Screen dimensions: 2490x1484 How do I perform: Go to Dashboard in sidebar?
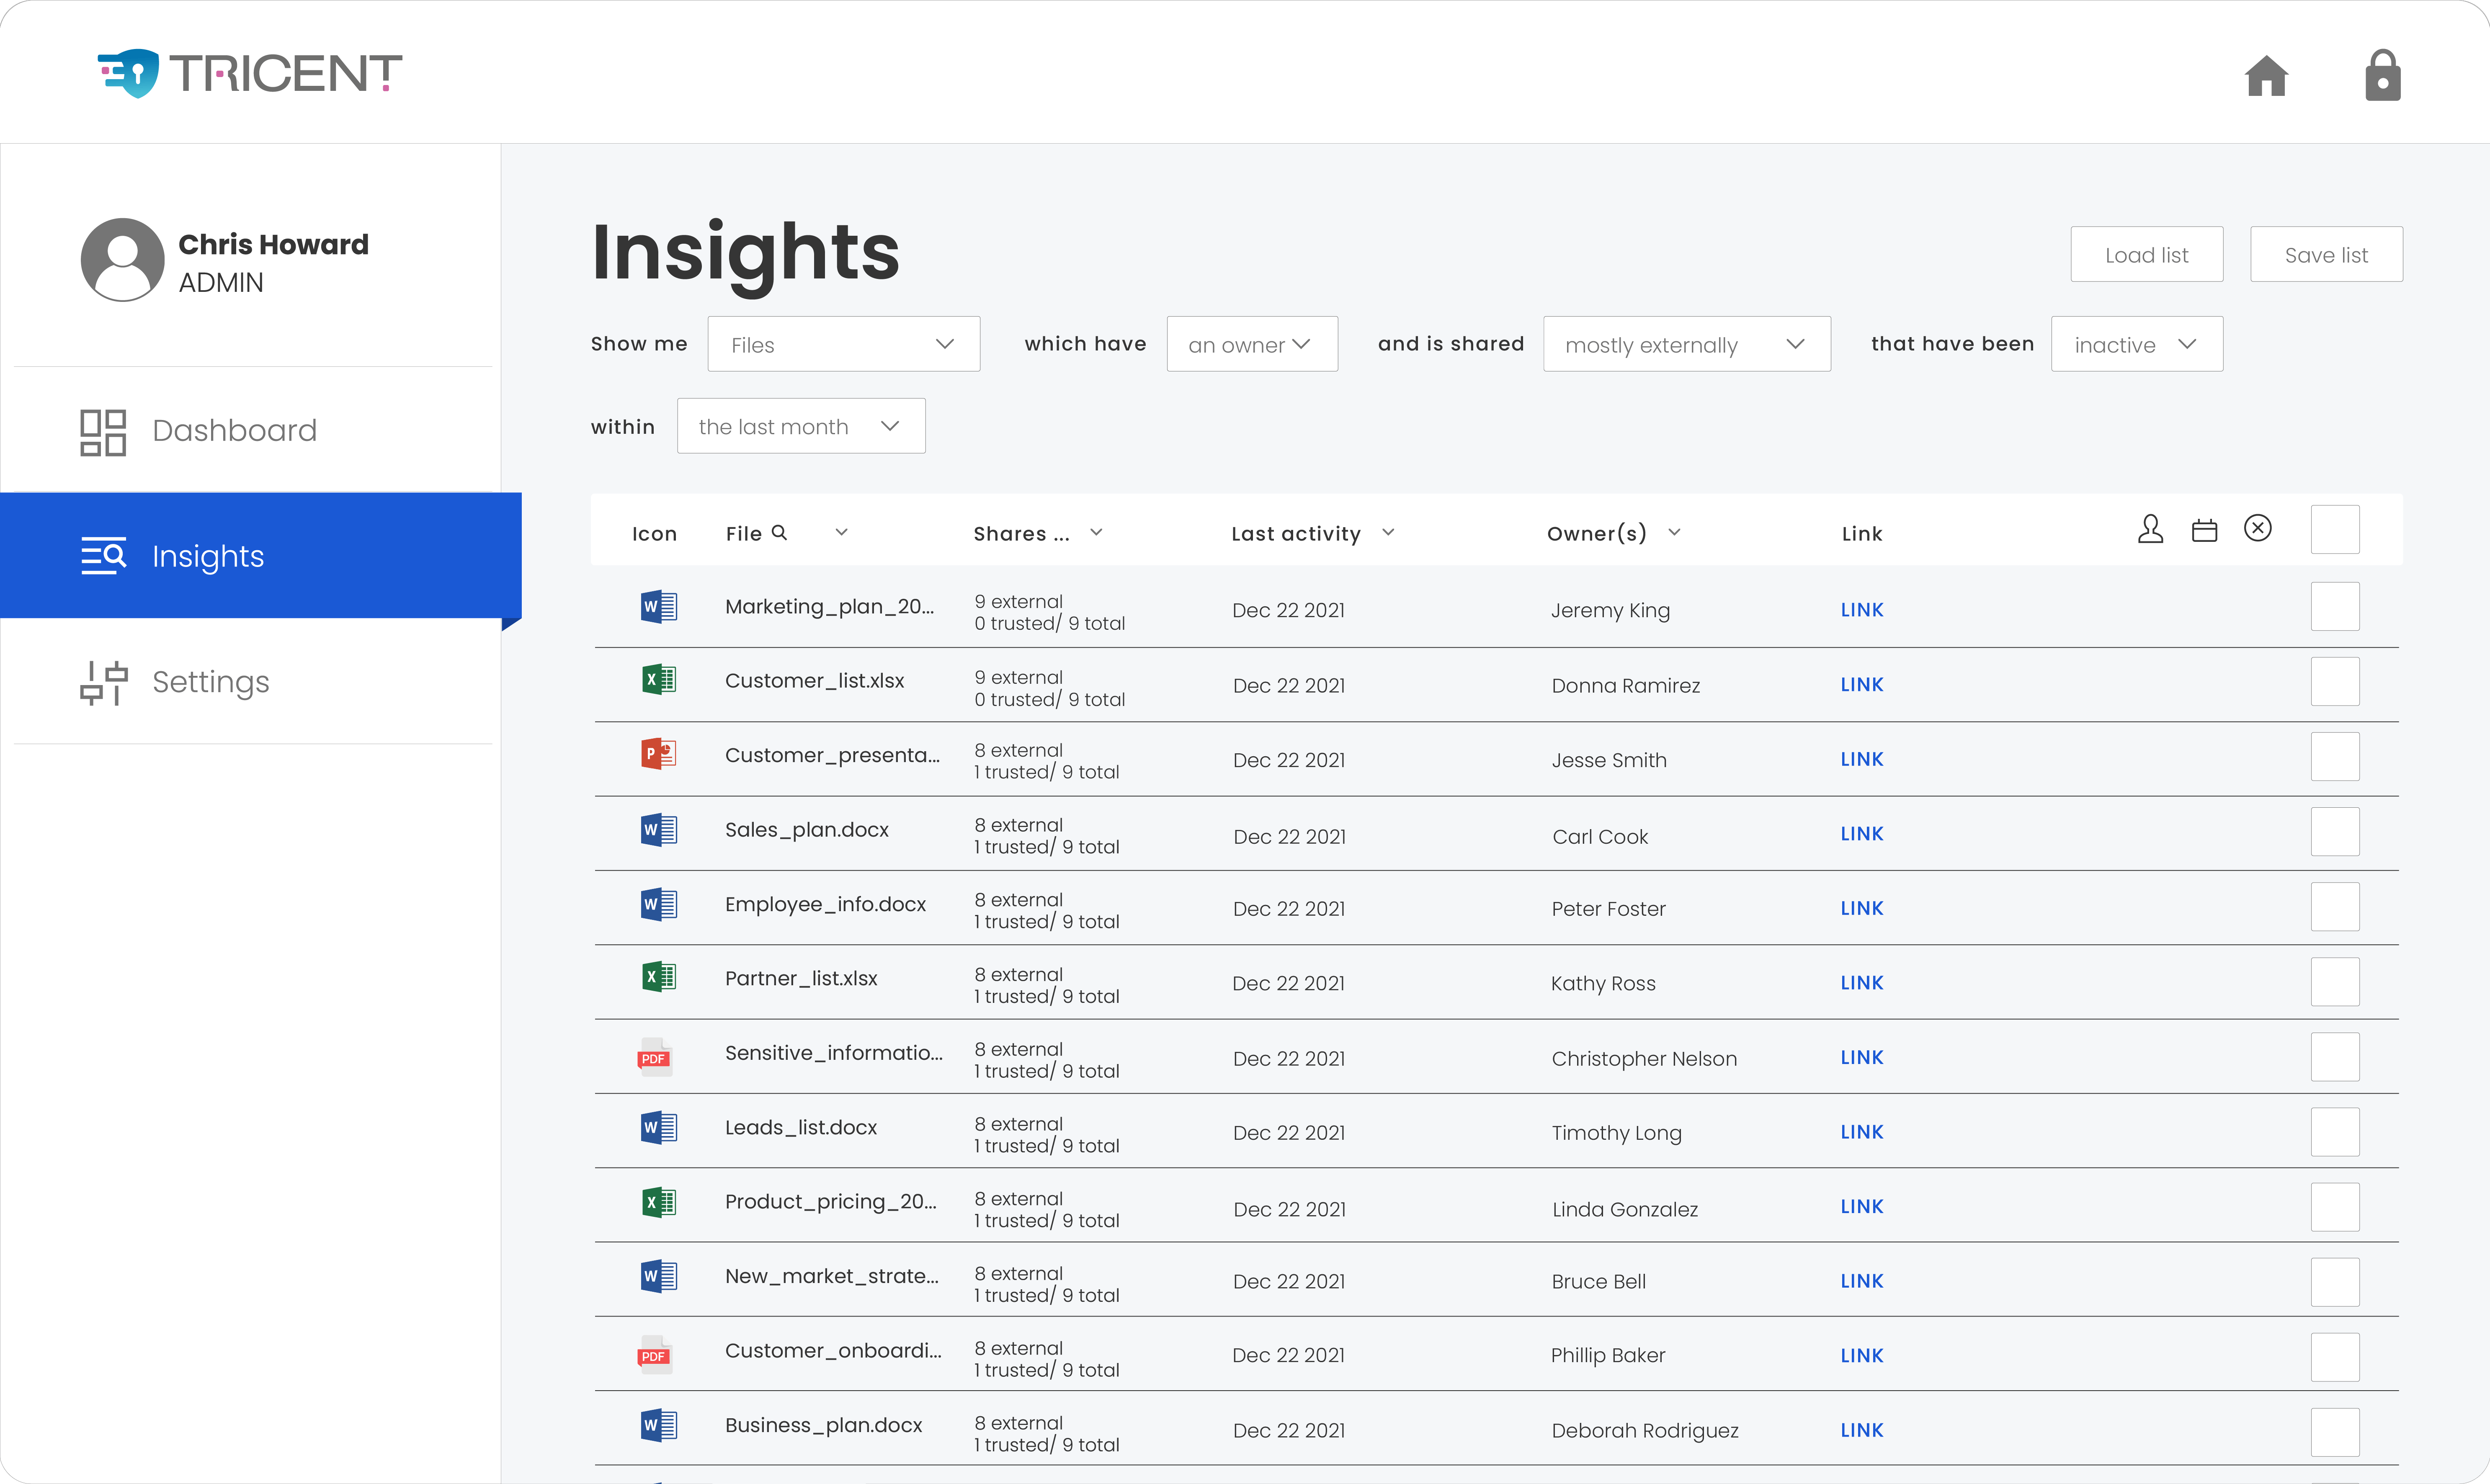[250, 431]
